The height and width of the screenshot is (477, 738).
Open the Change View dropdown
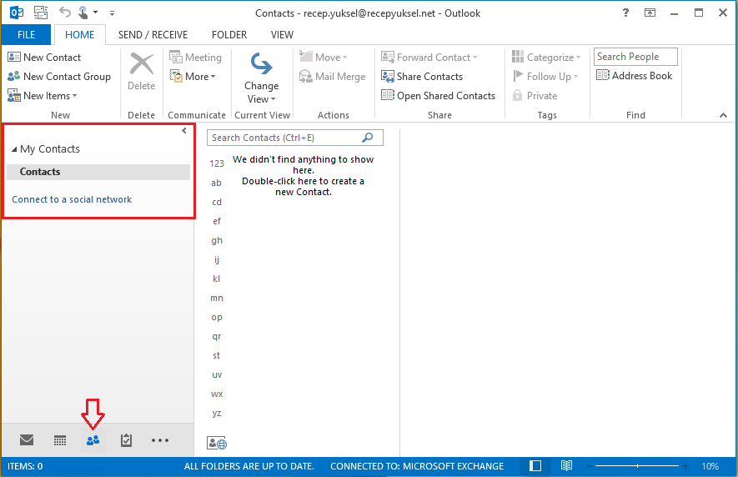pos(261,78)
